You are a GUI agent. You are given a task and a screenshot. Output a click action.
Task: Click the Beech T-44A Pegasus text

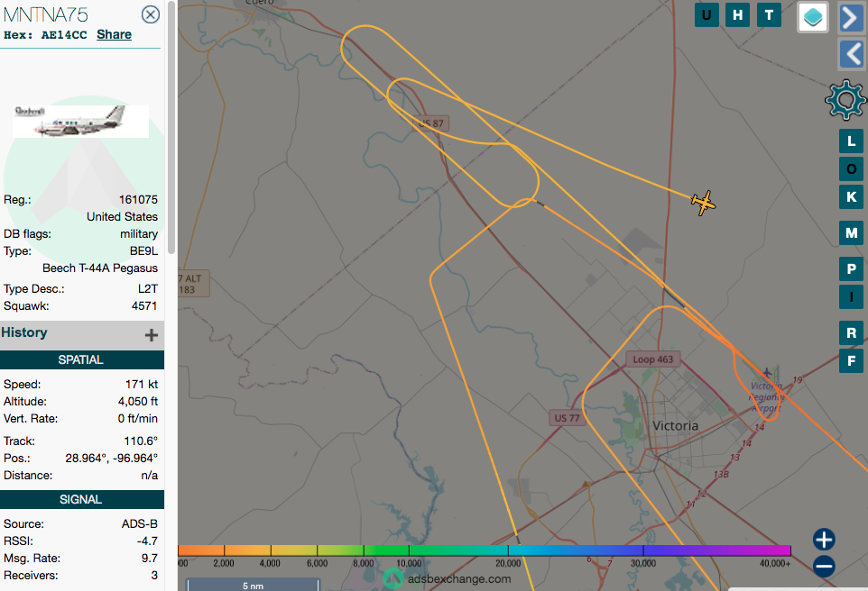[100, 268]
